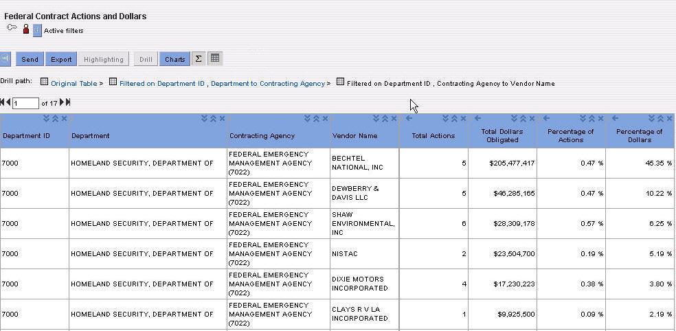Sort Vendor Name column ascending

coord(385,119)
